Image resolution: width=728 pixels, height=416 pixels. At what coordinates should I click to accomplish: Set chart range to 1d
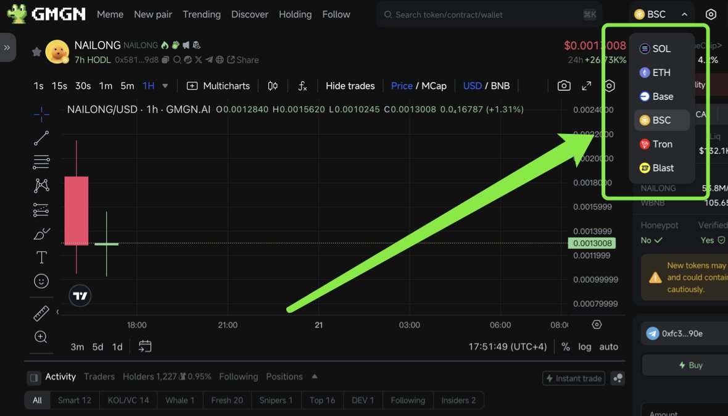point(117,347)
